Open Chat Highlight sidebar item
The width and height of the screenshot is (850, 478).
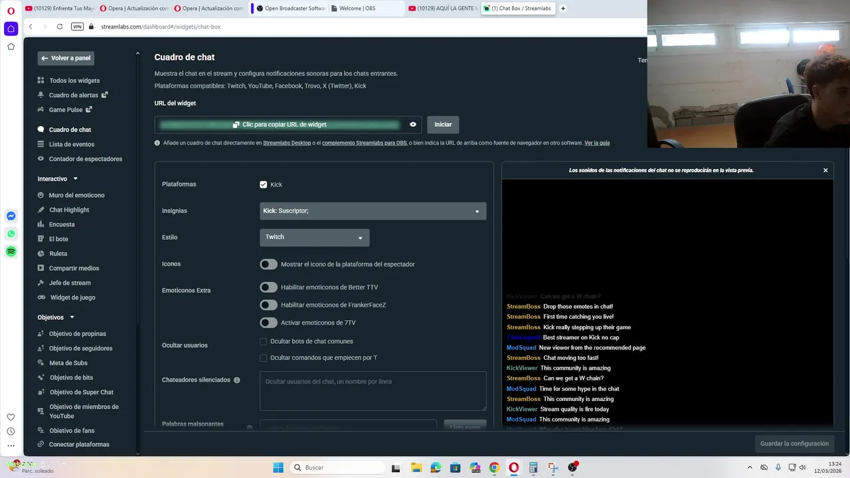(x=69, y=210)
